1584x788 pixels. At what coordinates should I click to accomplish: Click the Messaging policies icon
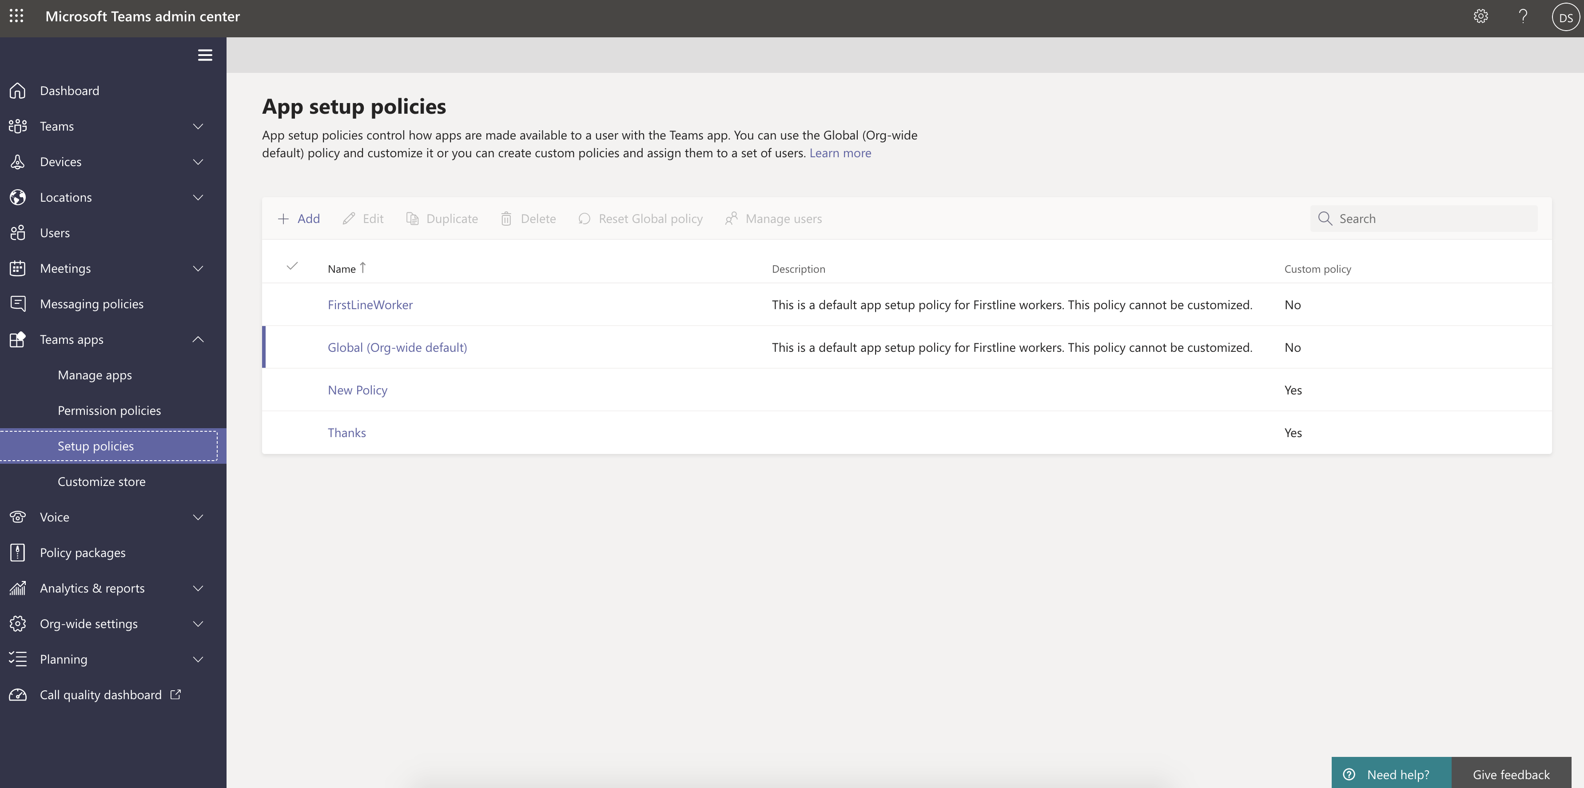point(18,304)
